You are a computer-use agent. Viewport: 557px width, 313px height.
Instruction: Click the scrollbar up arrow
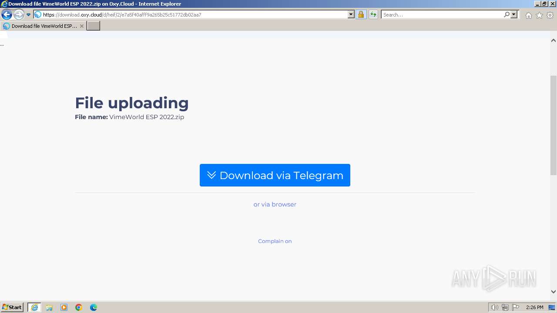554,40
